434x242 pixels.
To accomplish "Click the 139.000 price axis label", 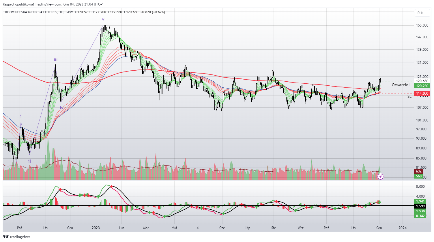I will [x=422, y=50].
